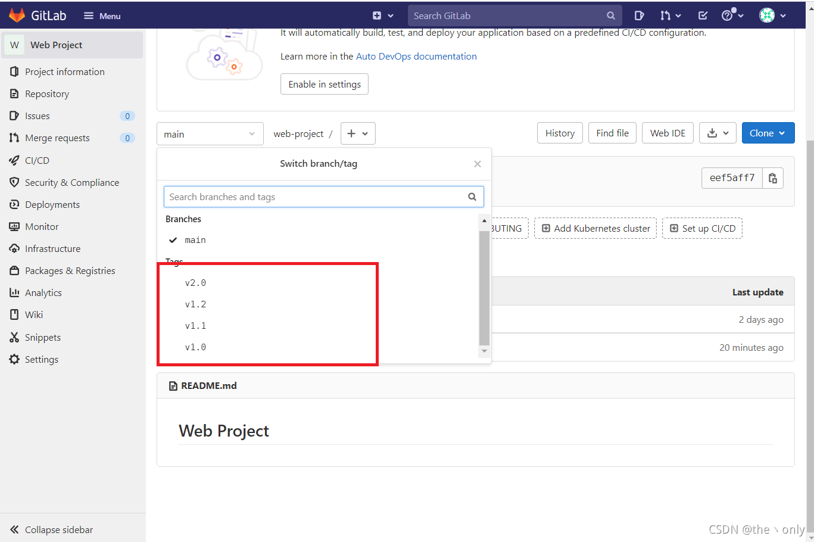Click the branch list scrollbar thumb
Image resolution: width=814 pixels, height=542 pixels.
pyautogui.click(x=484, y=288)
